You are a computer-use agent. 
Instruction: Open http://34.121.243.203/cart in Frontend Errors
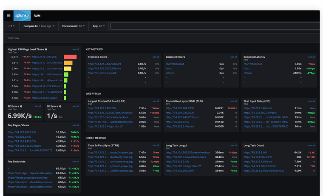104,64
